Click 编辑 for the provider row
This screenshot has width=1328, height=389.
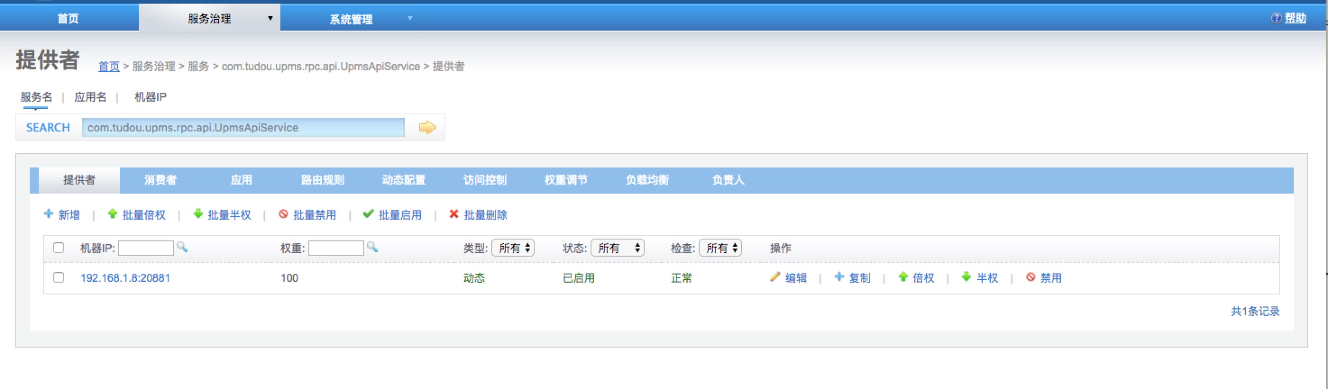pos(796,278)
